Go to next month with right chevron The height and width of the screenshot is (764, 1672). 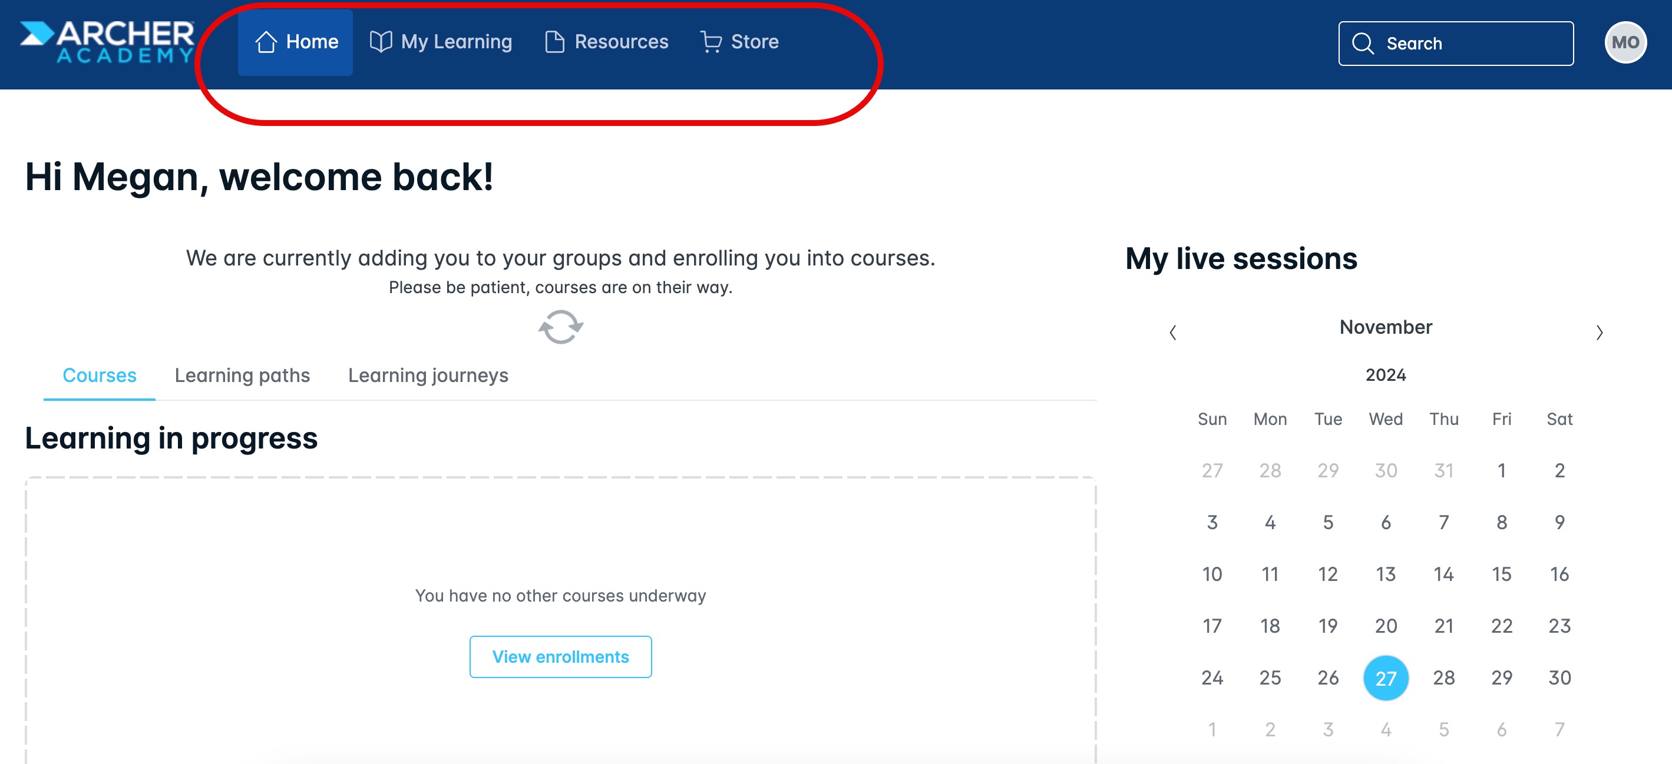pos(1599,332)
